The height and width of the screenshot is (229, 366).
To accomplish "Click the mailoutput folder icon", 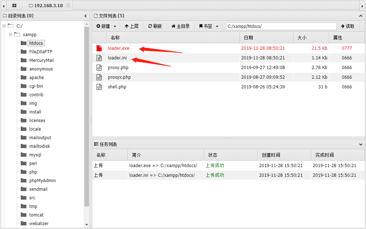I will 24,137.
